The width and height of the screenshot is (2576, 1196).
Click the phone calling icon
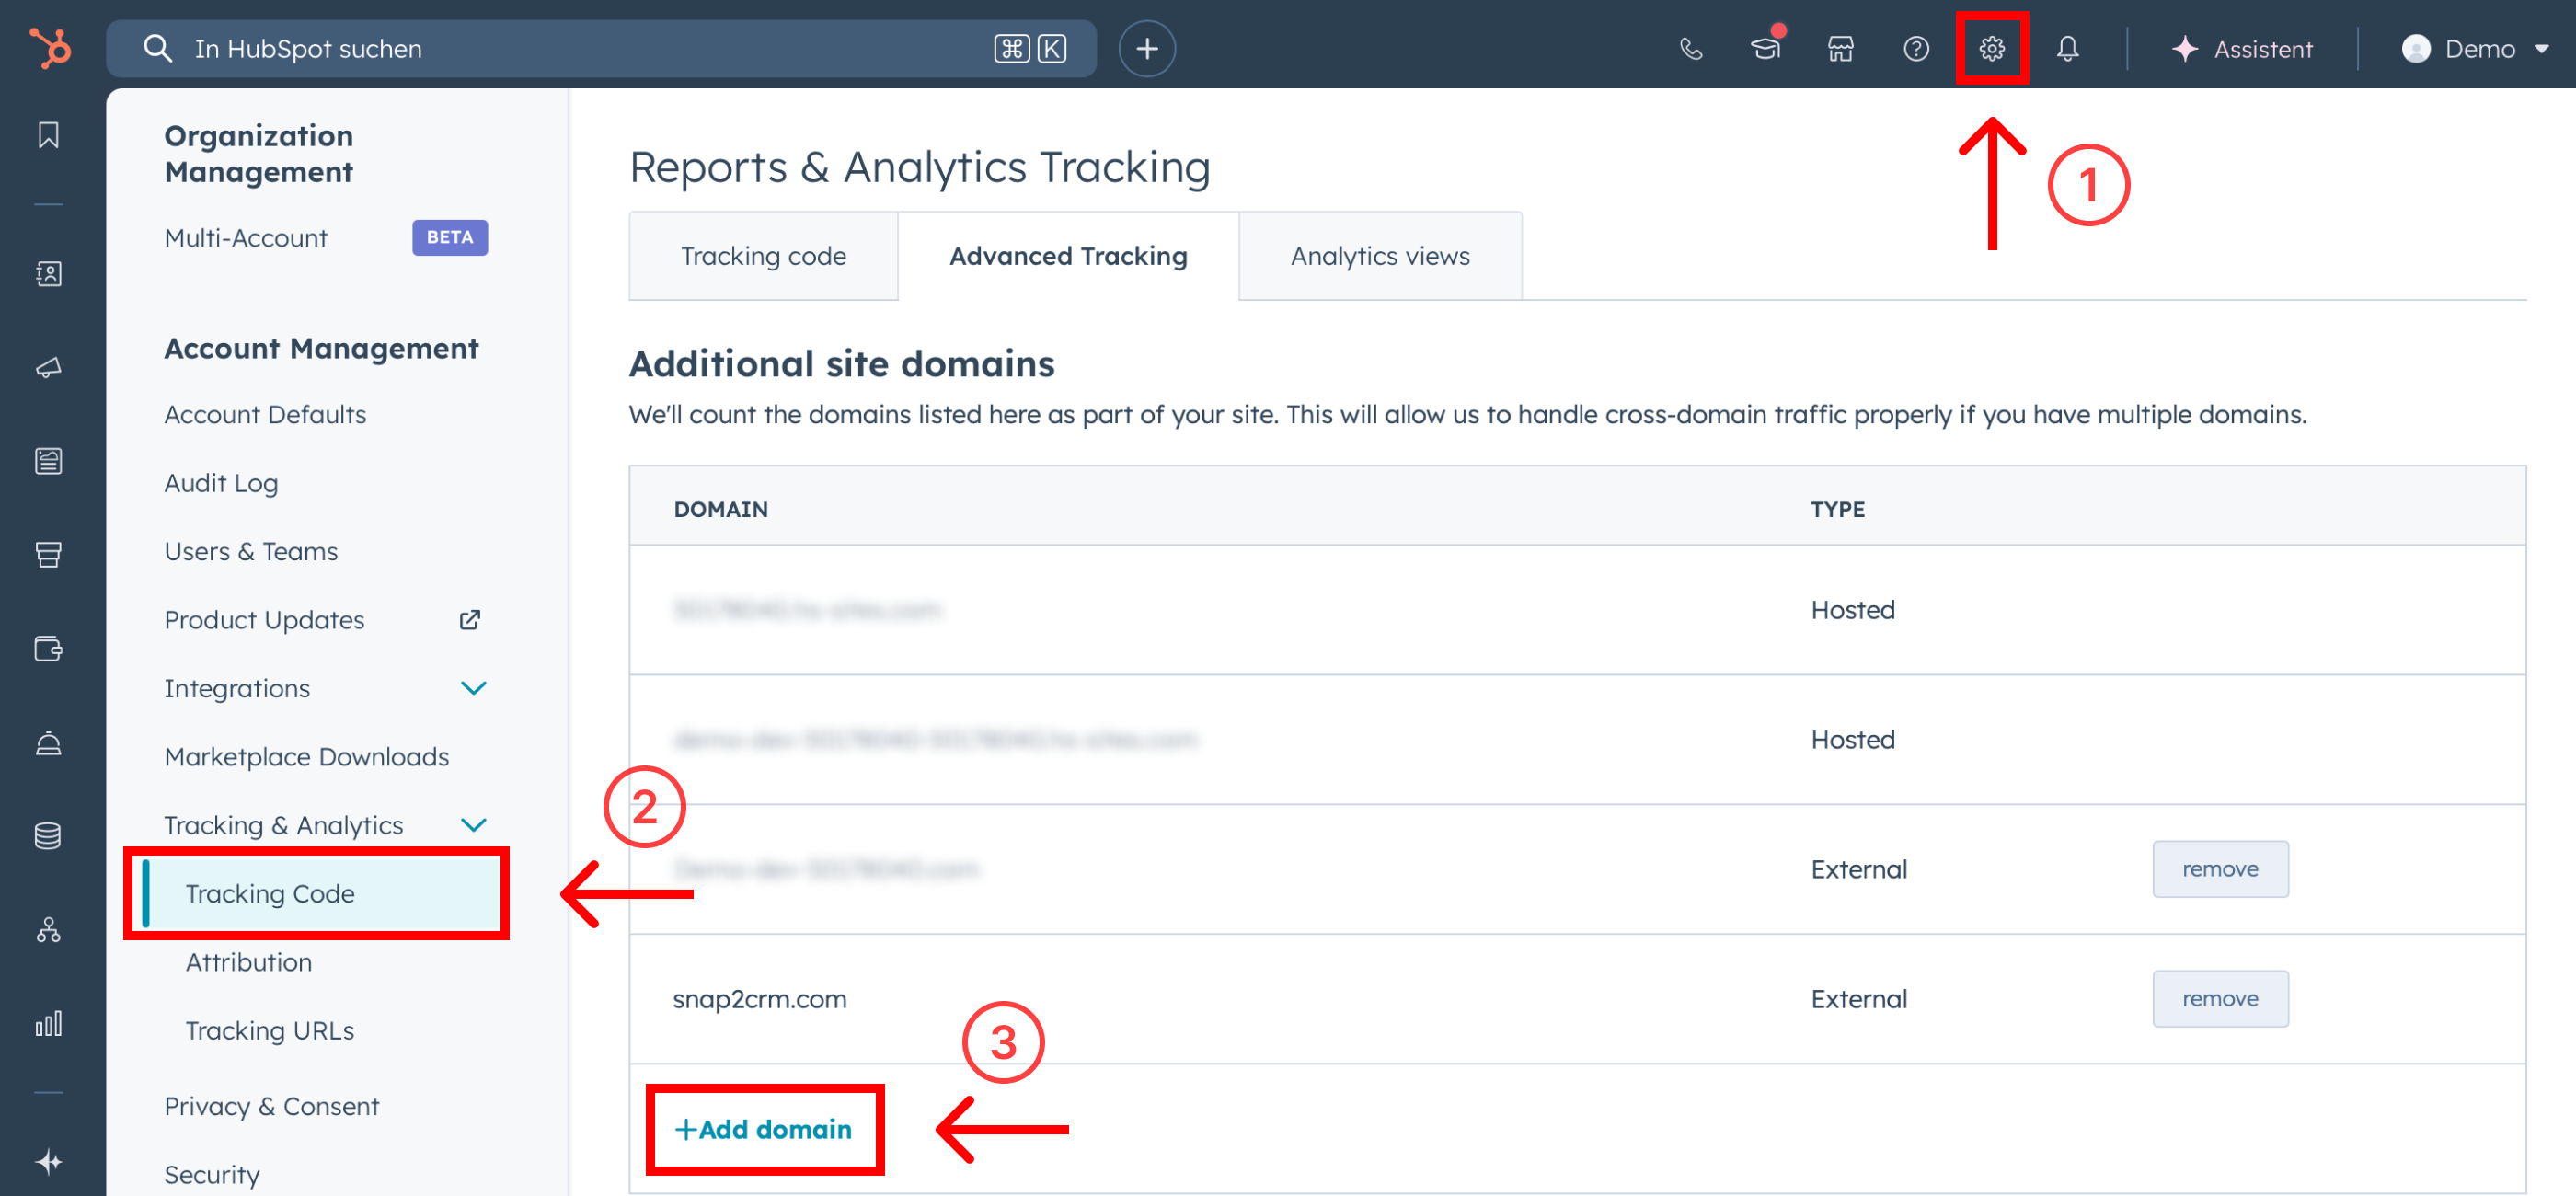pyautogui.click(x=1690, y=48)
